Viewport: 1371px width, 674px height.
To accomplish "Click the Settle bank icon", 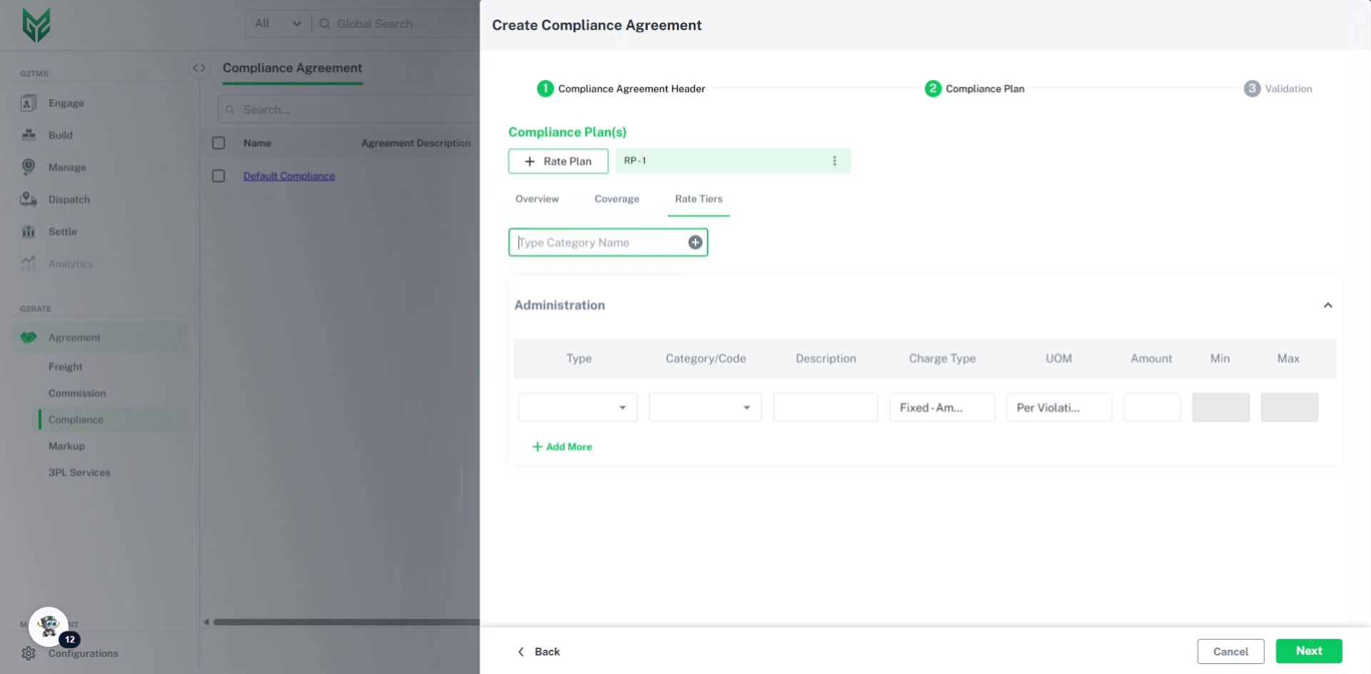I will tap(29, 231).
